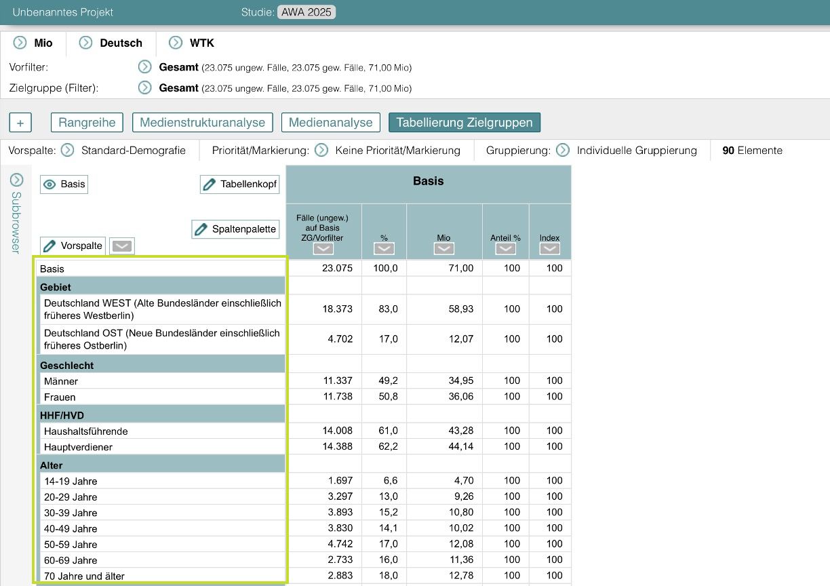Click the AWA 2025 study badge

click(x=306, y=12)
